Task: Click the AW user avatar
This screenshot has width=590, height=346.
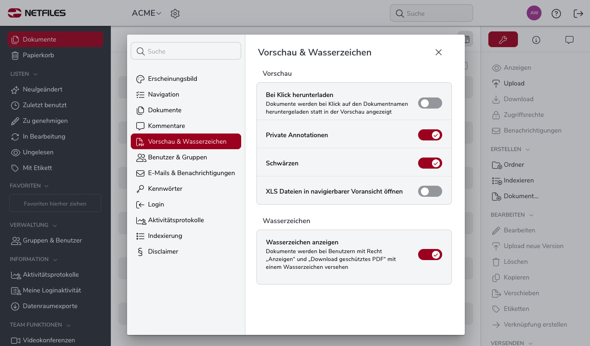Action: point(534,13)
